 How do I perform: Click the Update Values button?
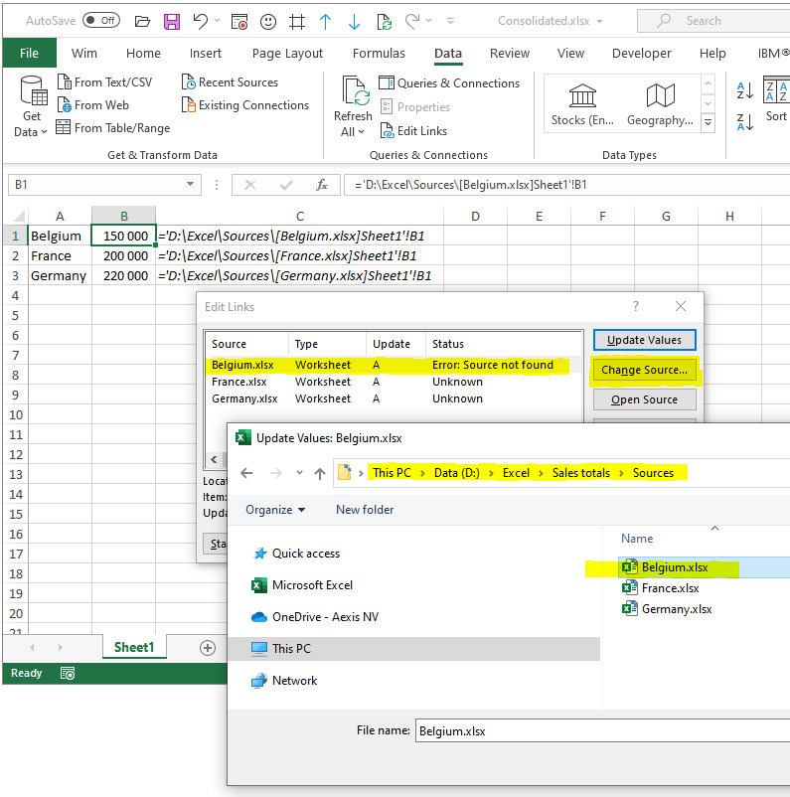[645, 340]
